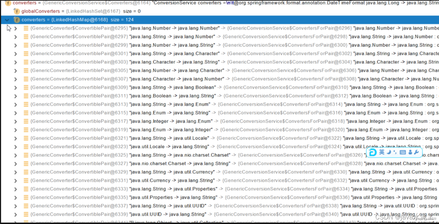Image resolution: width=439 pixels, height=224 pixels.
Task: Expand the ConvertiblePair@6339 UUID to String entry
Action: tap(15, 214)
